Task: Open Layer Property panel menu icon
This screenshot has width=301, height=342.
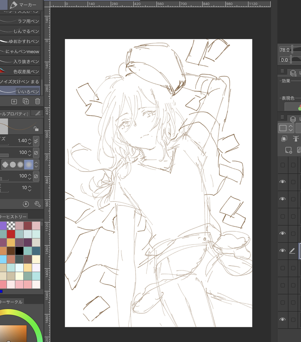Action: pos(282,71)
